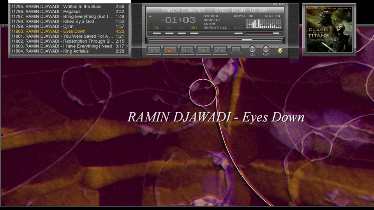Viewport: 374px width, 210px height.
Task: Select playlist track King Acrisius
Action: coord(68,51)
